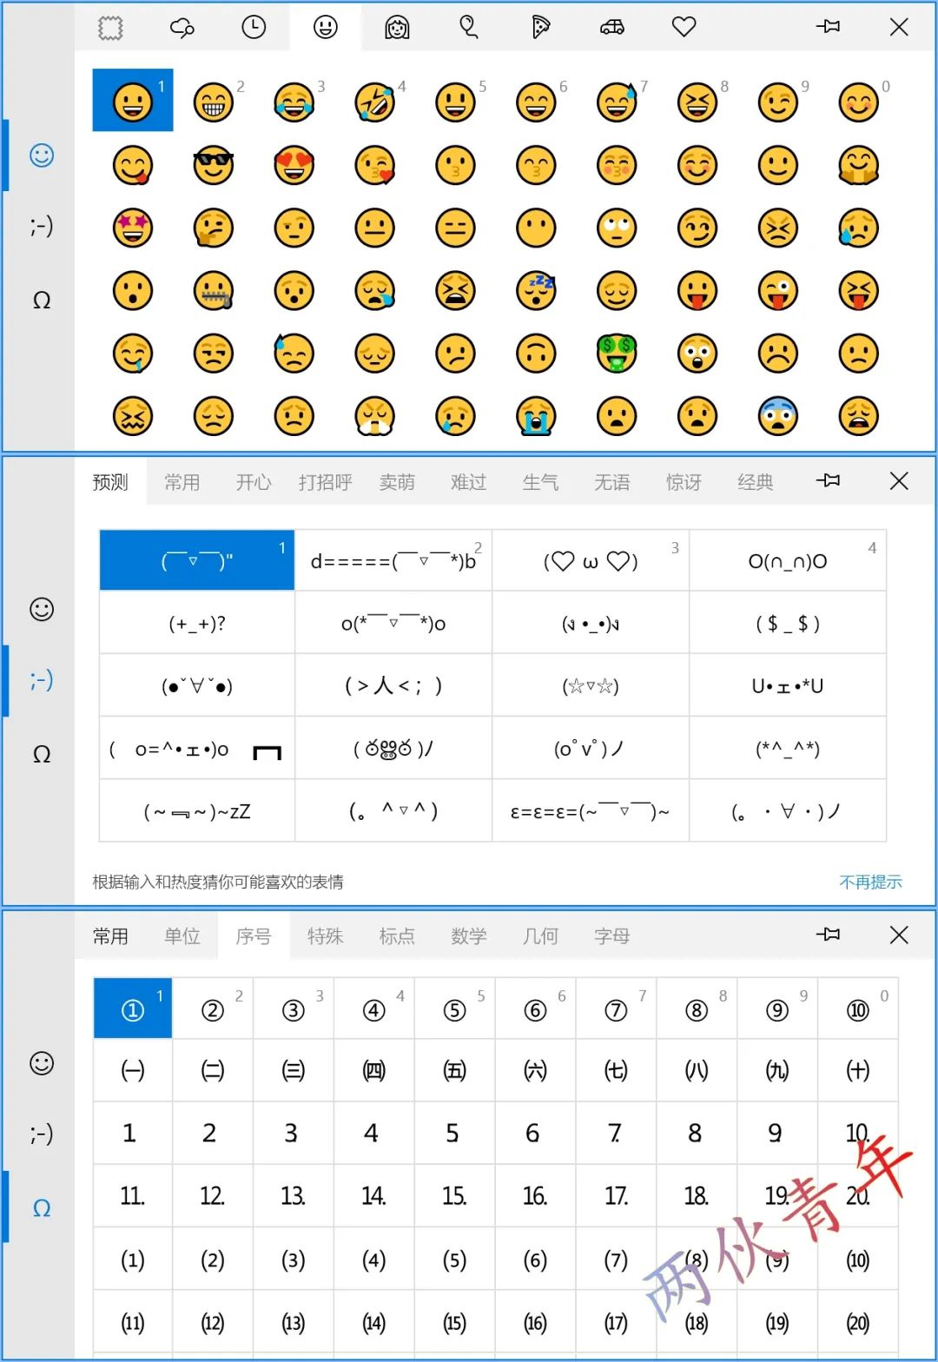
Task: Open kaomoji section from bottom panel sidebar
Action: pos(42,1134)
